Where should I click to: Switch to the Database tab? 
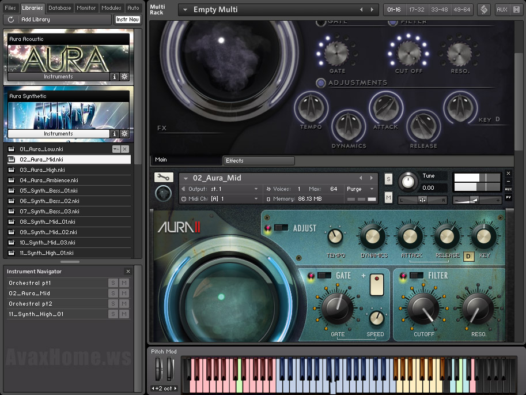(60, 7)
